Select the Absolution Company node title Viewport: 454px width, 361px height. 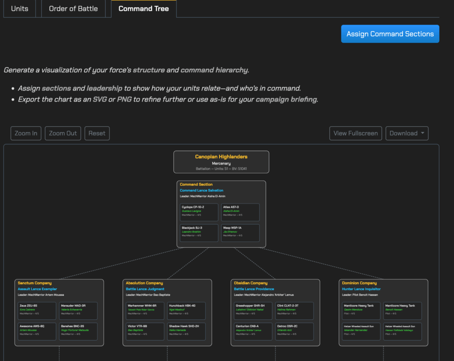click(x=145, y=283)
